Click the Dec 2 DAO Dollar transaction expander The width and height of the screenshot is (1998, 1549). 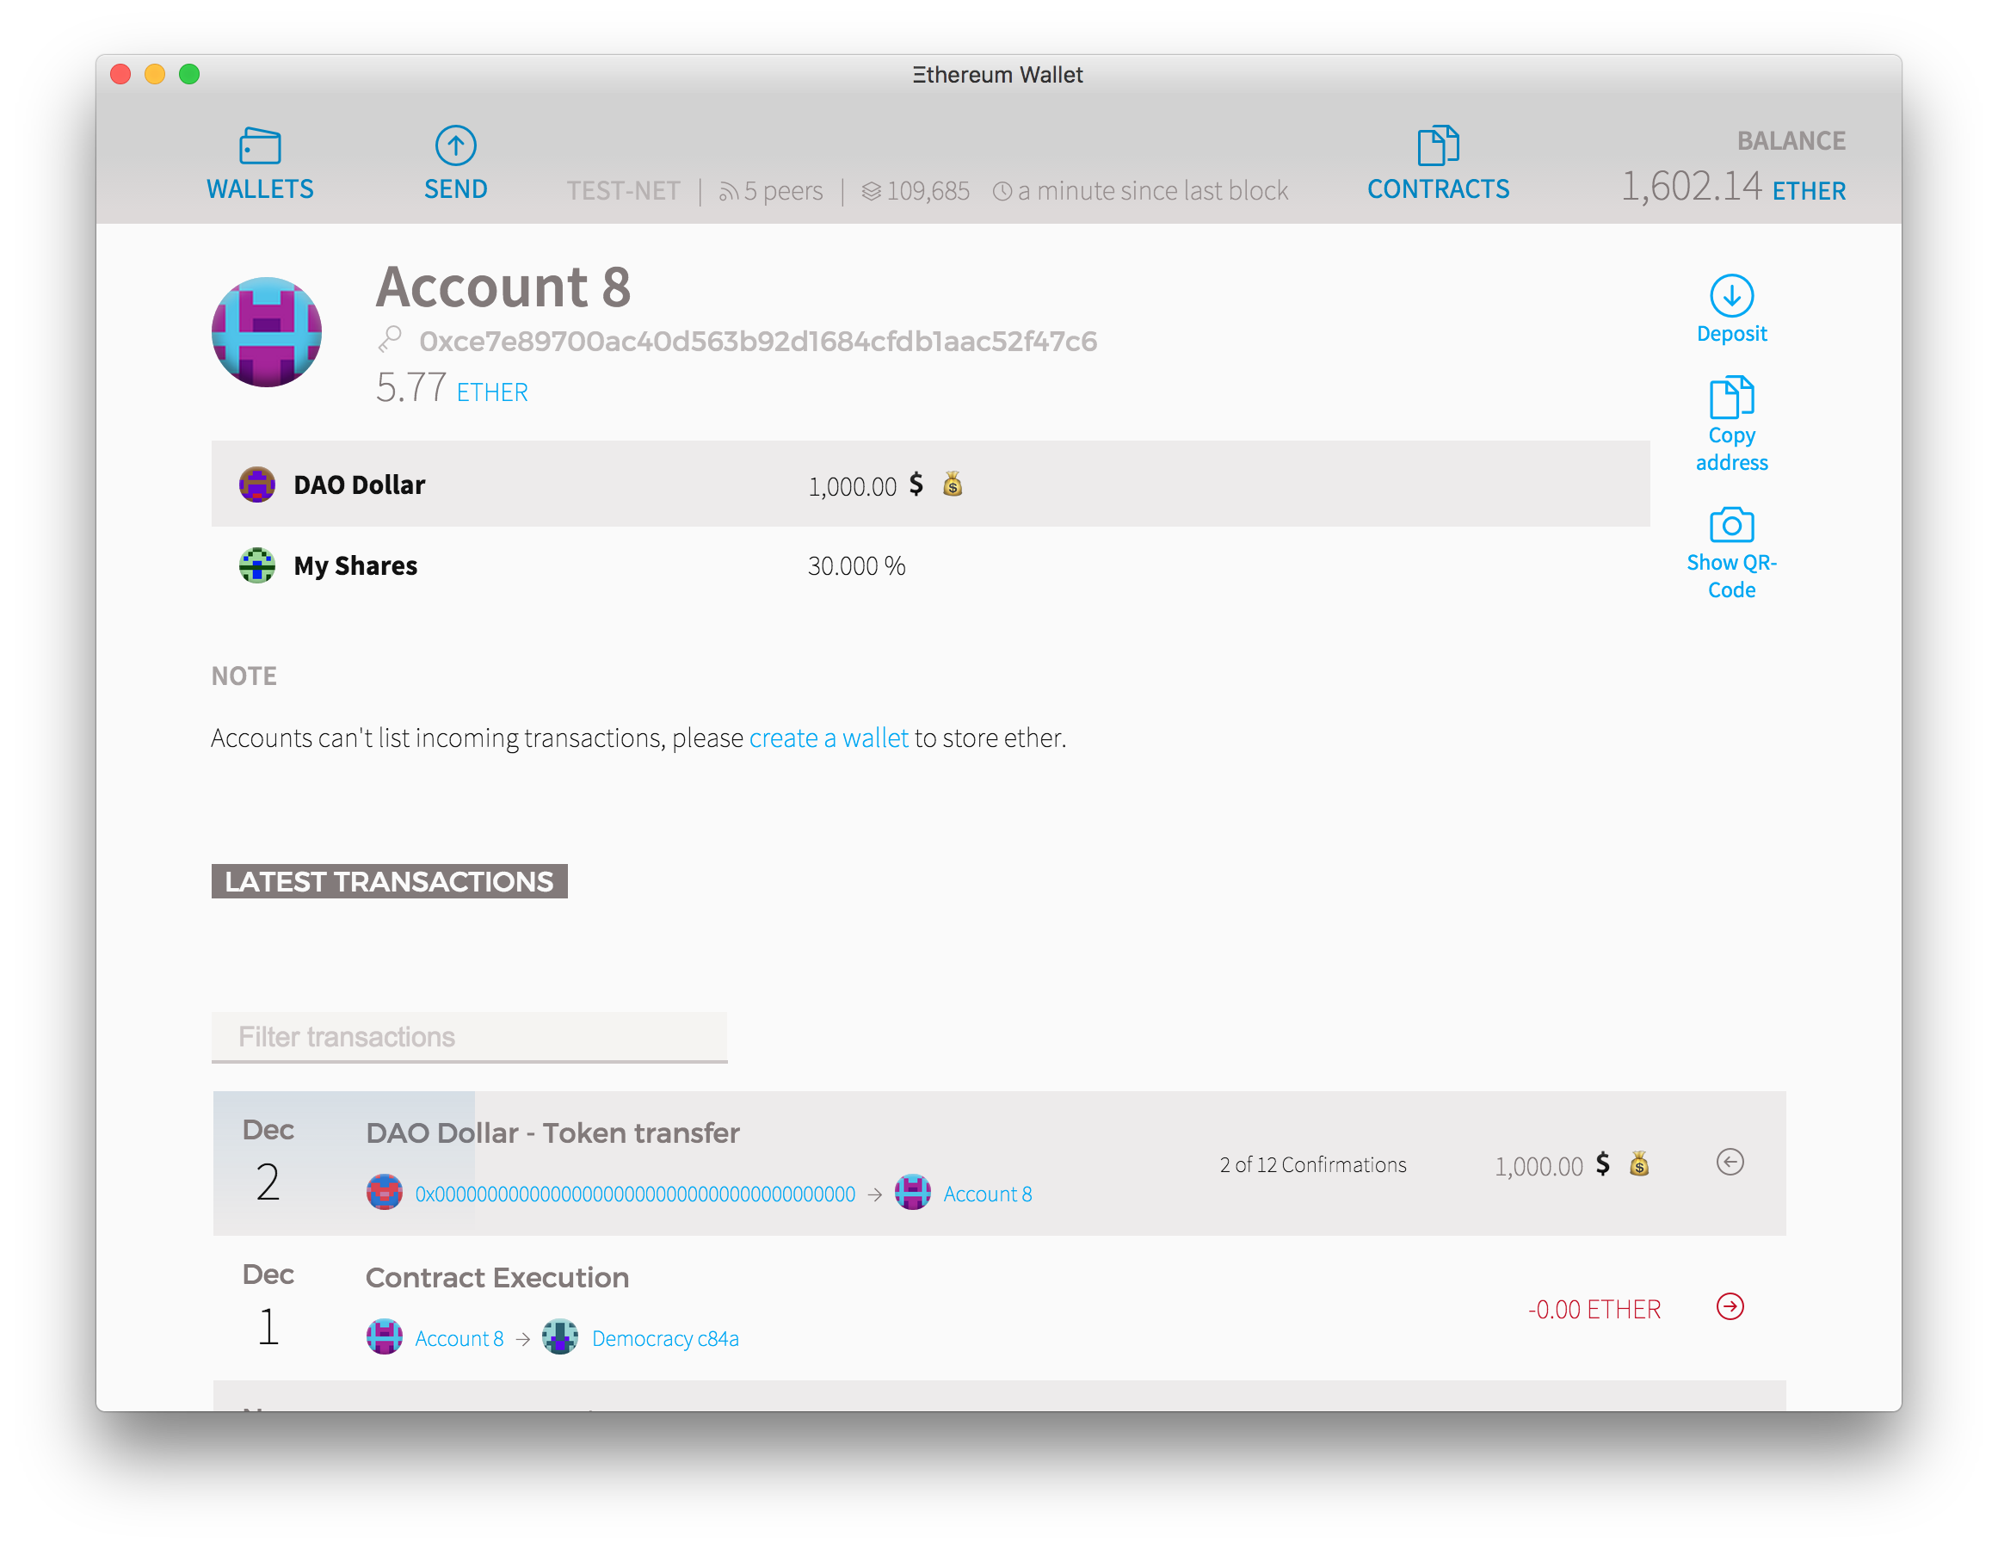[1730, 1162]
